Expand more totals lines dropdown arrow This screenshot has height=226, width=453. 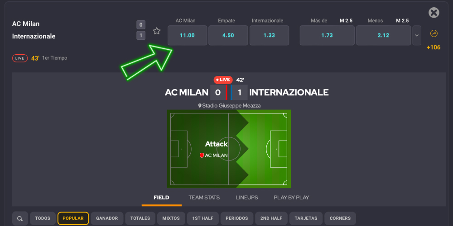coord(417,35)
